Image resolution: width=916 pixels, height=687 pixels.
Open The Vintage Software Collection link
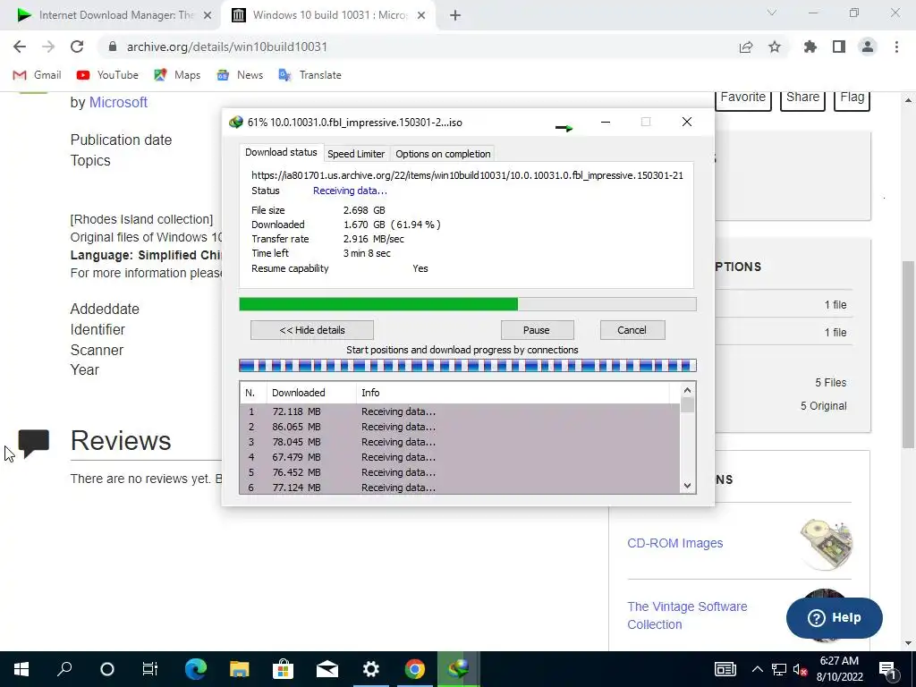coord(687,615)
